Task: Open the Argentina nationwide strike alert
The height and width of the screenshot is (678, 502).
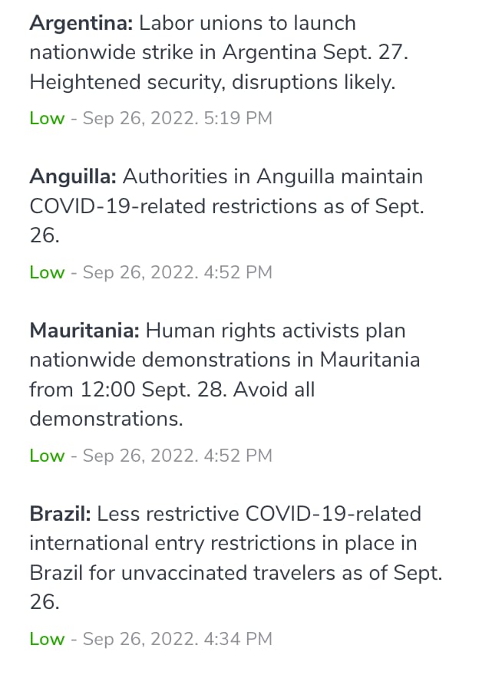Action: click(219, 52)
